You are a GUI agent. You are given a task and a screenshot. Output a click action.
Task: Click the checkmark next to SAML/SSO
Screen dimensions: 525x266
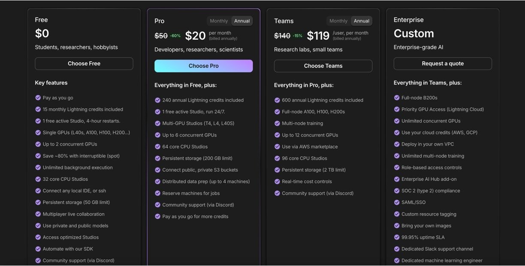[397, 203]
